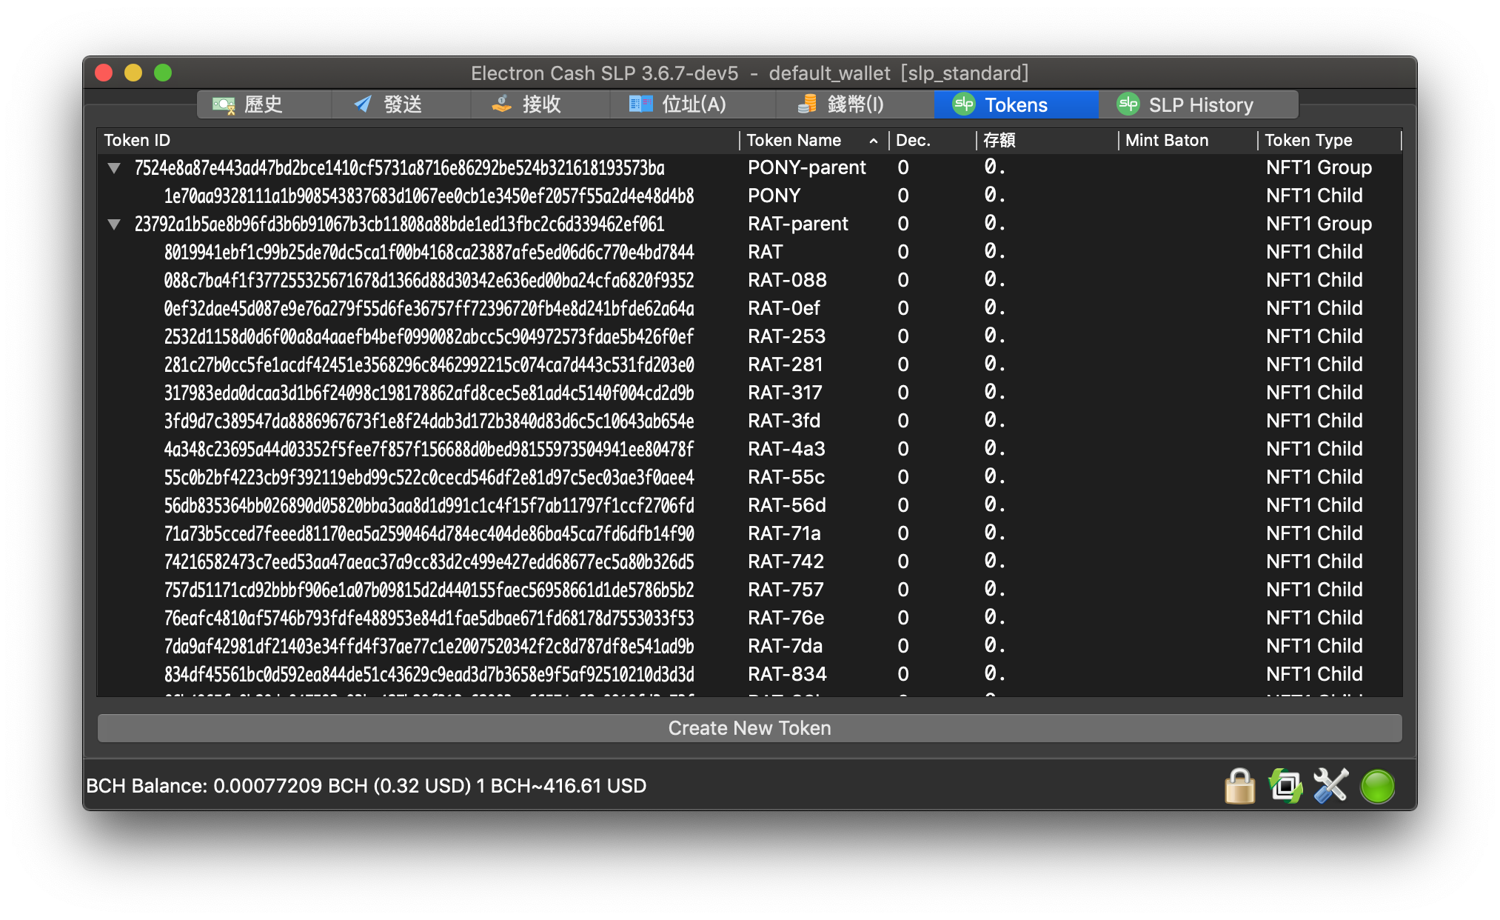Open the 位址(A) tab
This screenshot has width=1500, height=920.
(x=693, y=104)
